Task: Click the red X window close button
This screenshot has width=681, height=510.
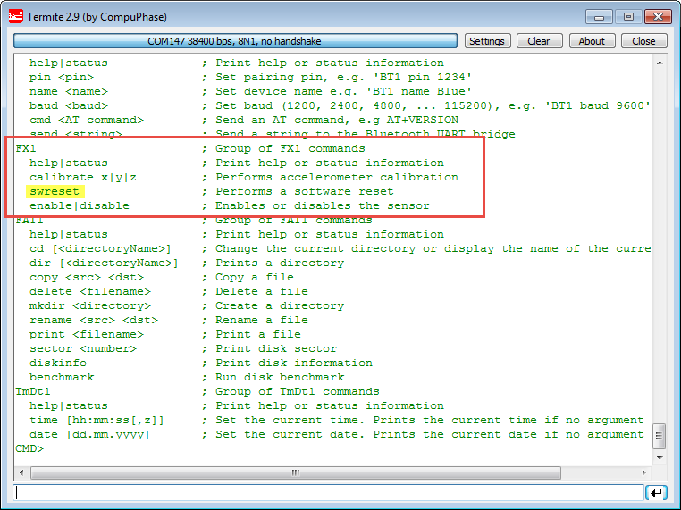Action: [660, 16]
